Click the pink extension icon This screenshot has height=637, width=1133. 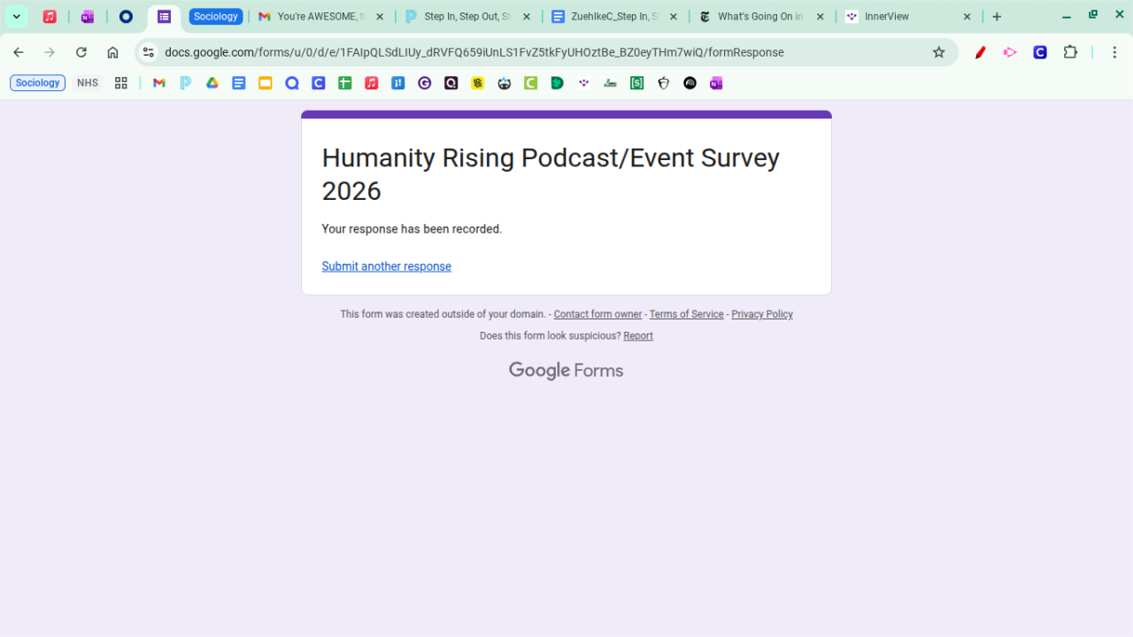(1010, 52)
